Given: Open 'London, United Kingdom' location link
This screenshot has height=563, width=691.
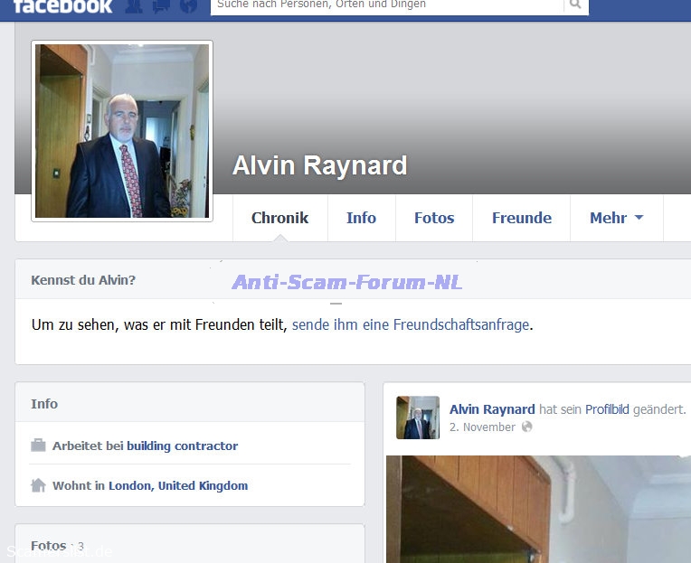Looking at the screenshot, I should tap(177, 485).
